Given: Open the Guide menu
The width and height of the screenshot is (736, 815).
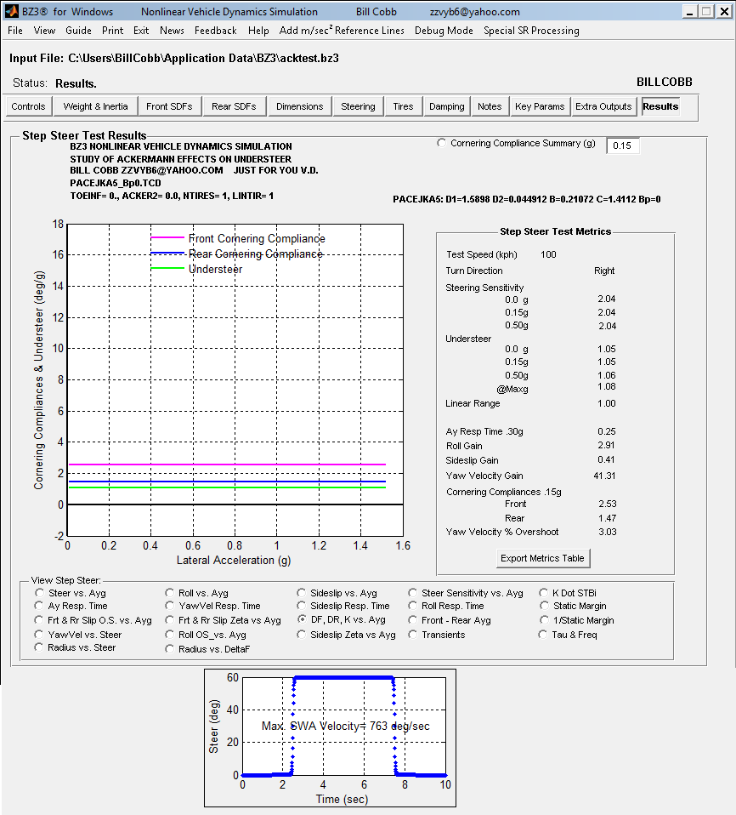Looking at the screenshot, I should coord(78,31).
